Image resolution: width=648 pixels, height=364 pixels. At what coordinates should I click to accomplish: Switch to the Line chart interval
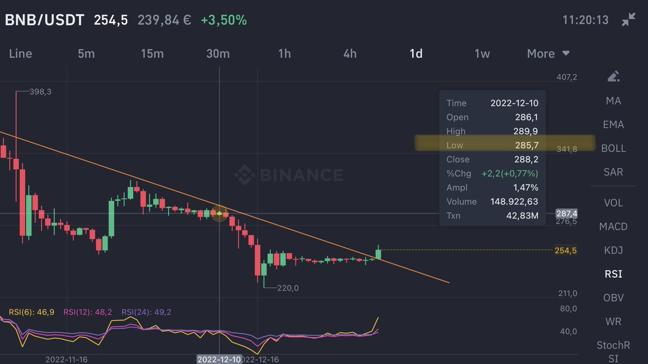[x=21, y=54]
